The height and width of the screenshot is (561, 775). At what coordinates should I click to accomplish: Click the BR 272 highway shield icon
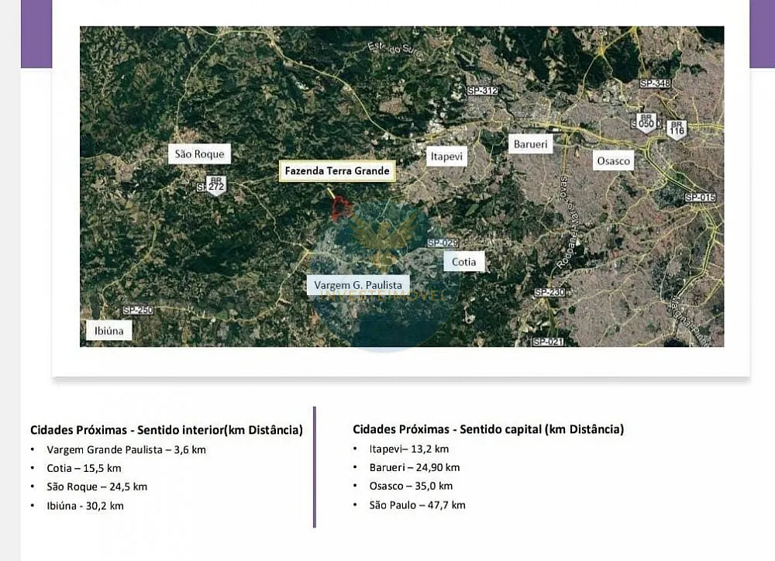click(216, 185)
